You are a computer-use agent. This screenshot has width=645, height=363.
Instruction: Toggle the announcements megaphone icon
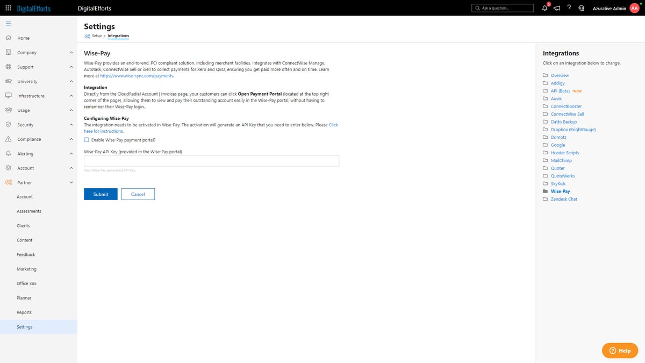(556, 8)
